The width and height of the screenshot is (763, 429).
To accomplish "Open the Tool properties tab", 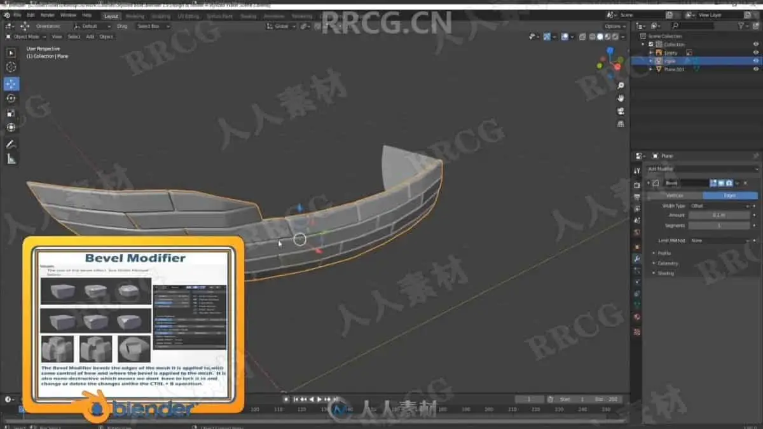I will [x=636, y=171].
